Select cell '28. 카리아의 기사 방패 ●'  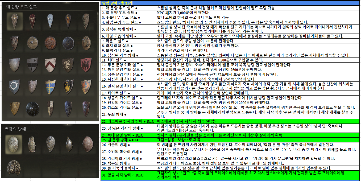point(128,159)
